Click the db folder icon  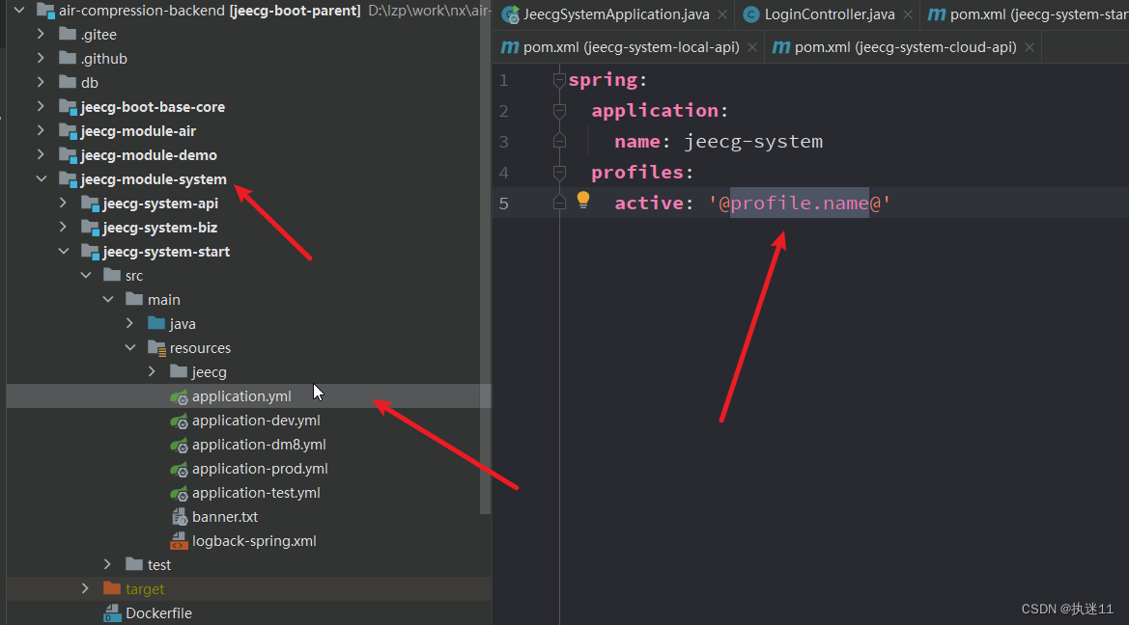click(68, 82)
